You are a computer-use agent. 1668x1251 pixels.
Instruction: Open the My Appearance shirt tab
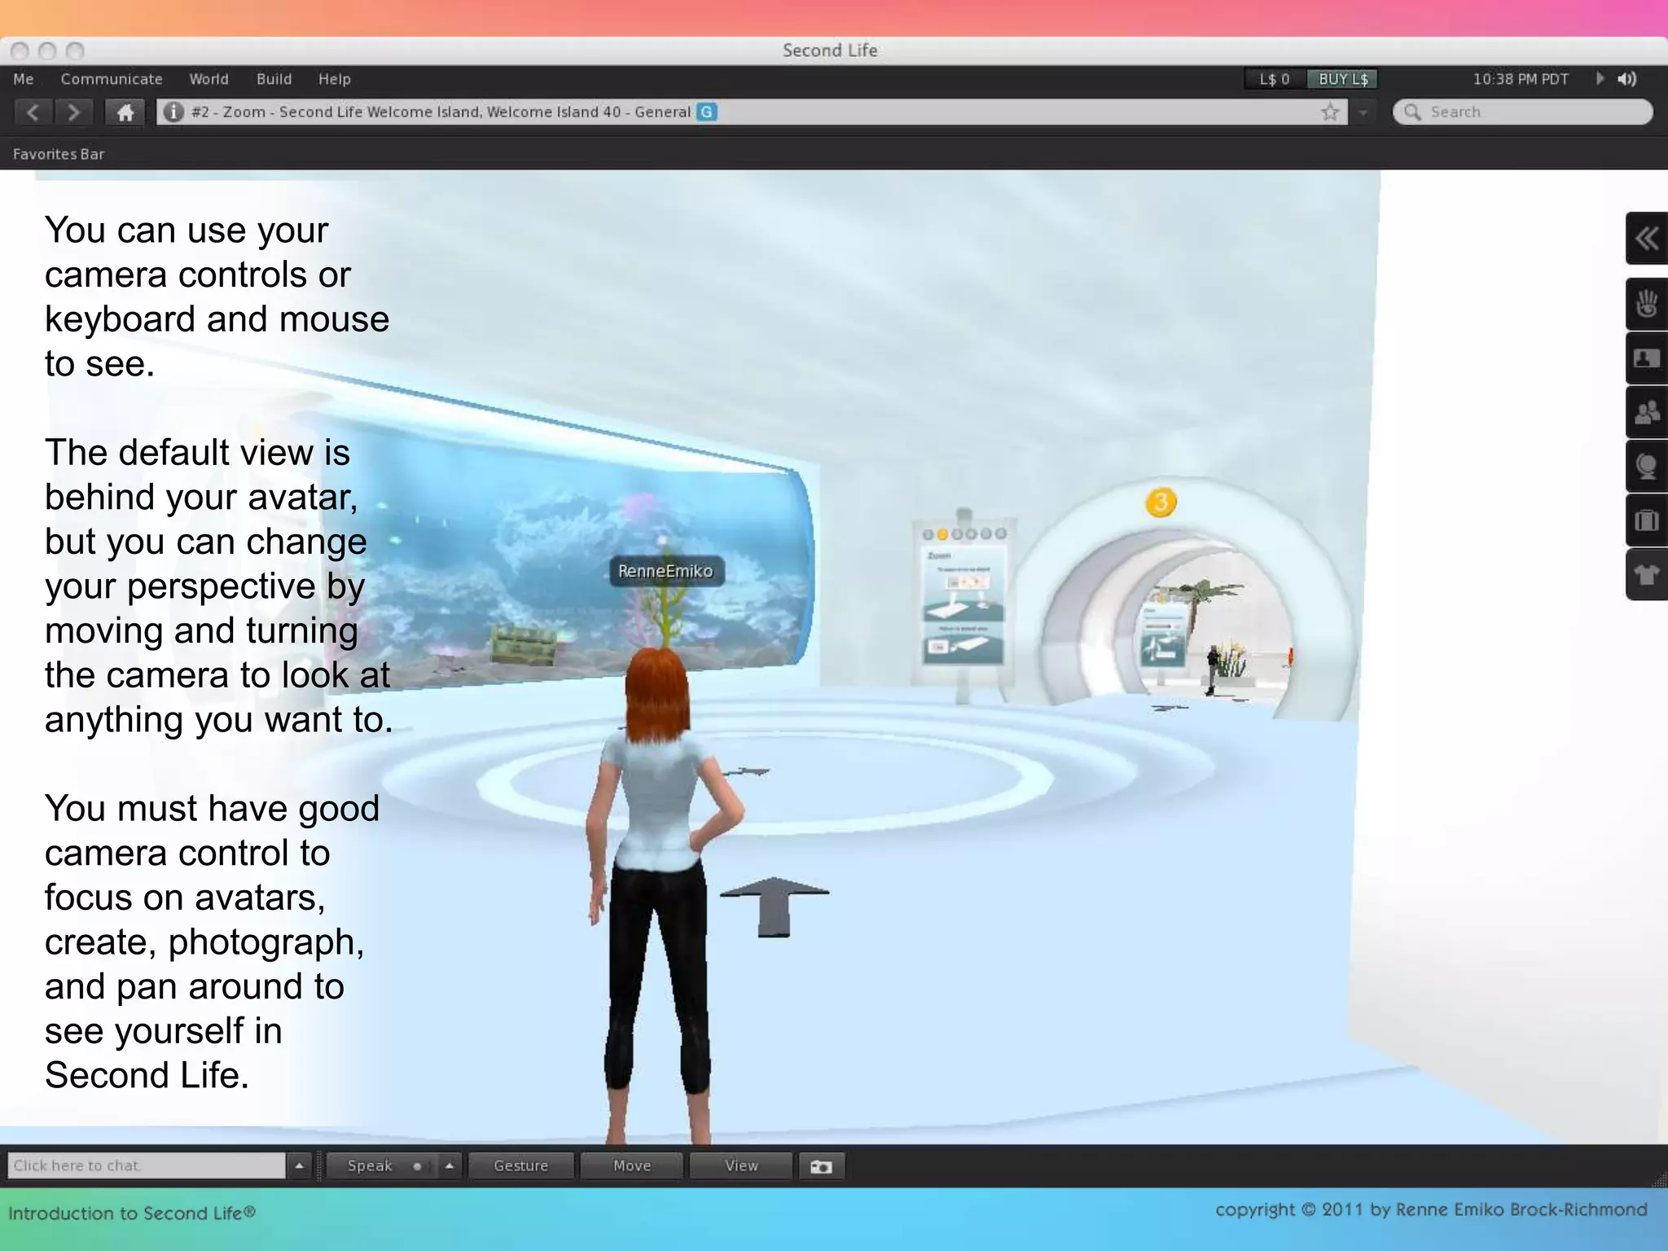pyautogui.click(x=1647, y=575)
